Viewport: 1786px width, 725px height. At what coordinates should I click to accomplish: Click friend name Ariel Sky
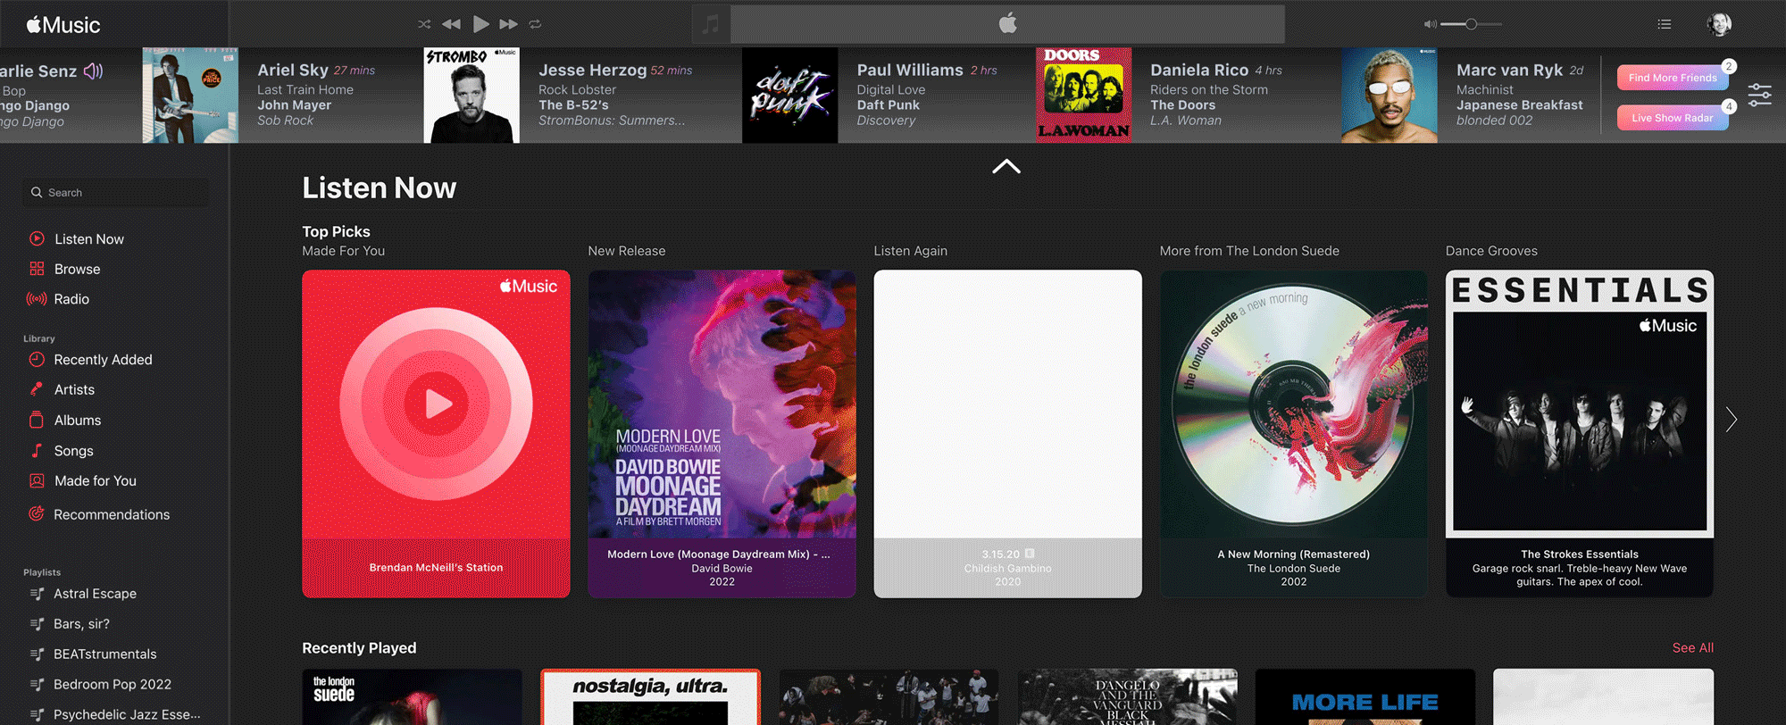293,70
